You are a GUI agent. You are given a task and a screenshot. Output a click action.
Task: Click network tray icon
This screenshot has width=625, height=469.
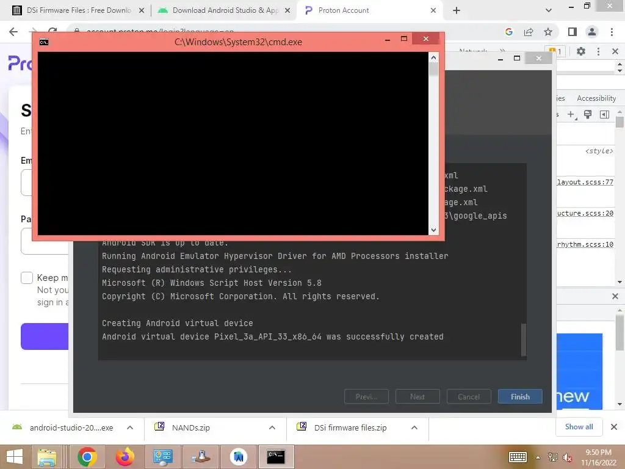pyautogui.click(x=552, y=457)
